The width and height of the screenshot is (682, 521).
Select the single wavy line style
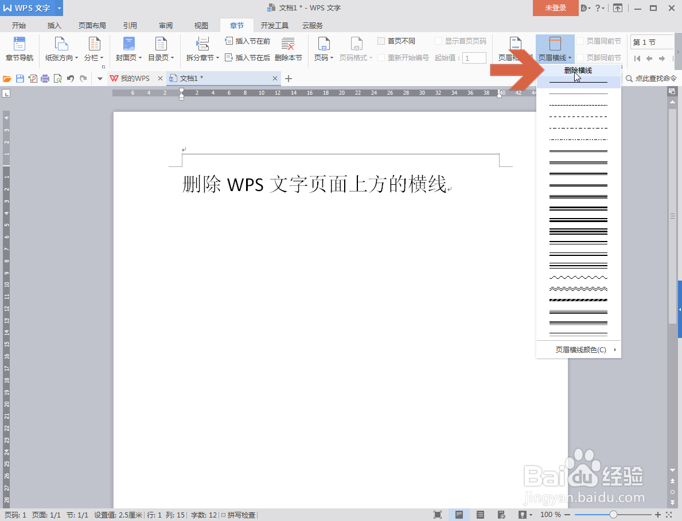[578, 277]
